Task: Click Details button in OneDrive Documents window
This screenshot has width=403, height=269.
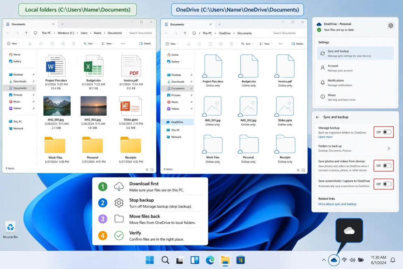Action: click(x=297, y=44)
